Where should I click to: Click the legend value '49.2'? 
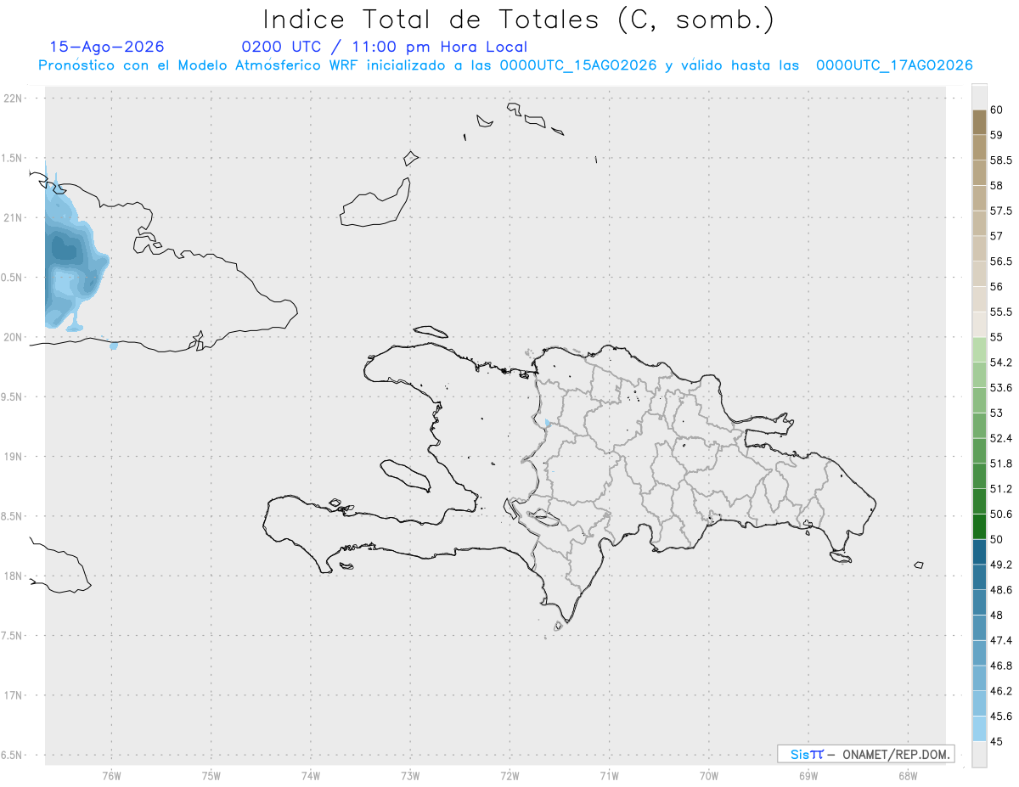(1001, 565)
